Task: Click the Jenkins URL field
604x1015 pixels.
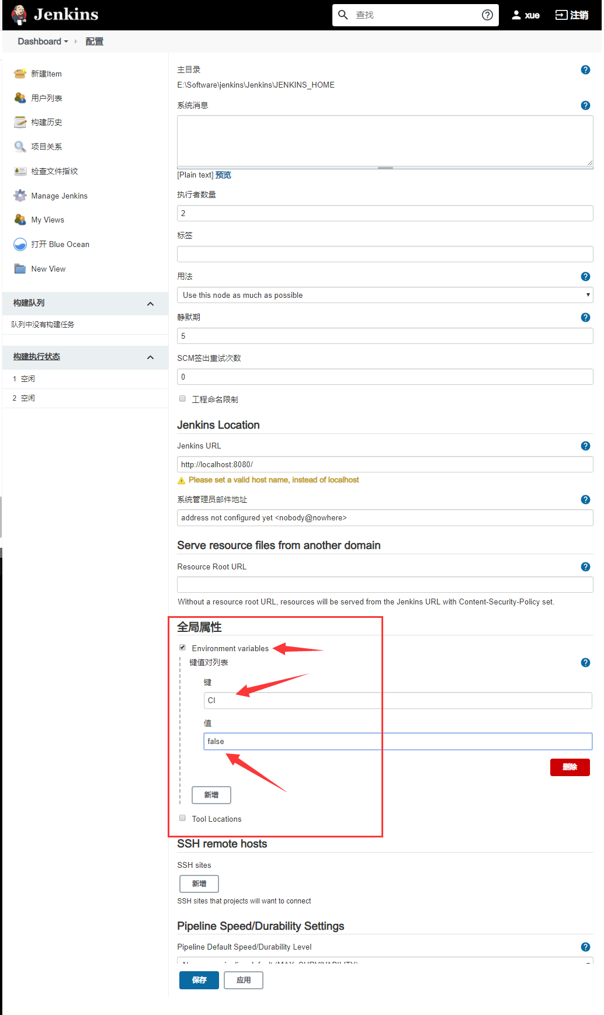Action: 385,464
